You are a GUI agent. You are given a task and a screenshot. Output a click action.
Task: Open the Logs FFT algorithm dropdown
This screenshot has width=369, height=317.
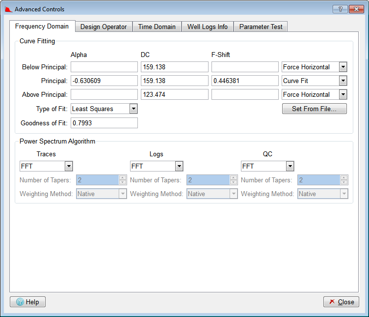(x=157, y=166)
